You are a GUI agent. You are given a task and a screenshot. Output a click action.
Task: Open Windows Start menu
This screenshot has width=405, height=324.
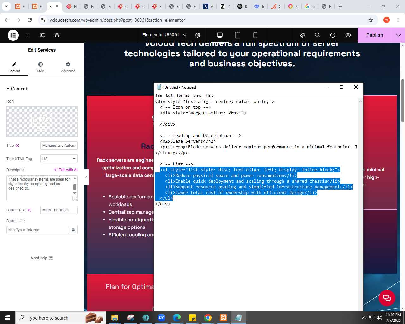click(8, 318)
